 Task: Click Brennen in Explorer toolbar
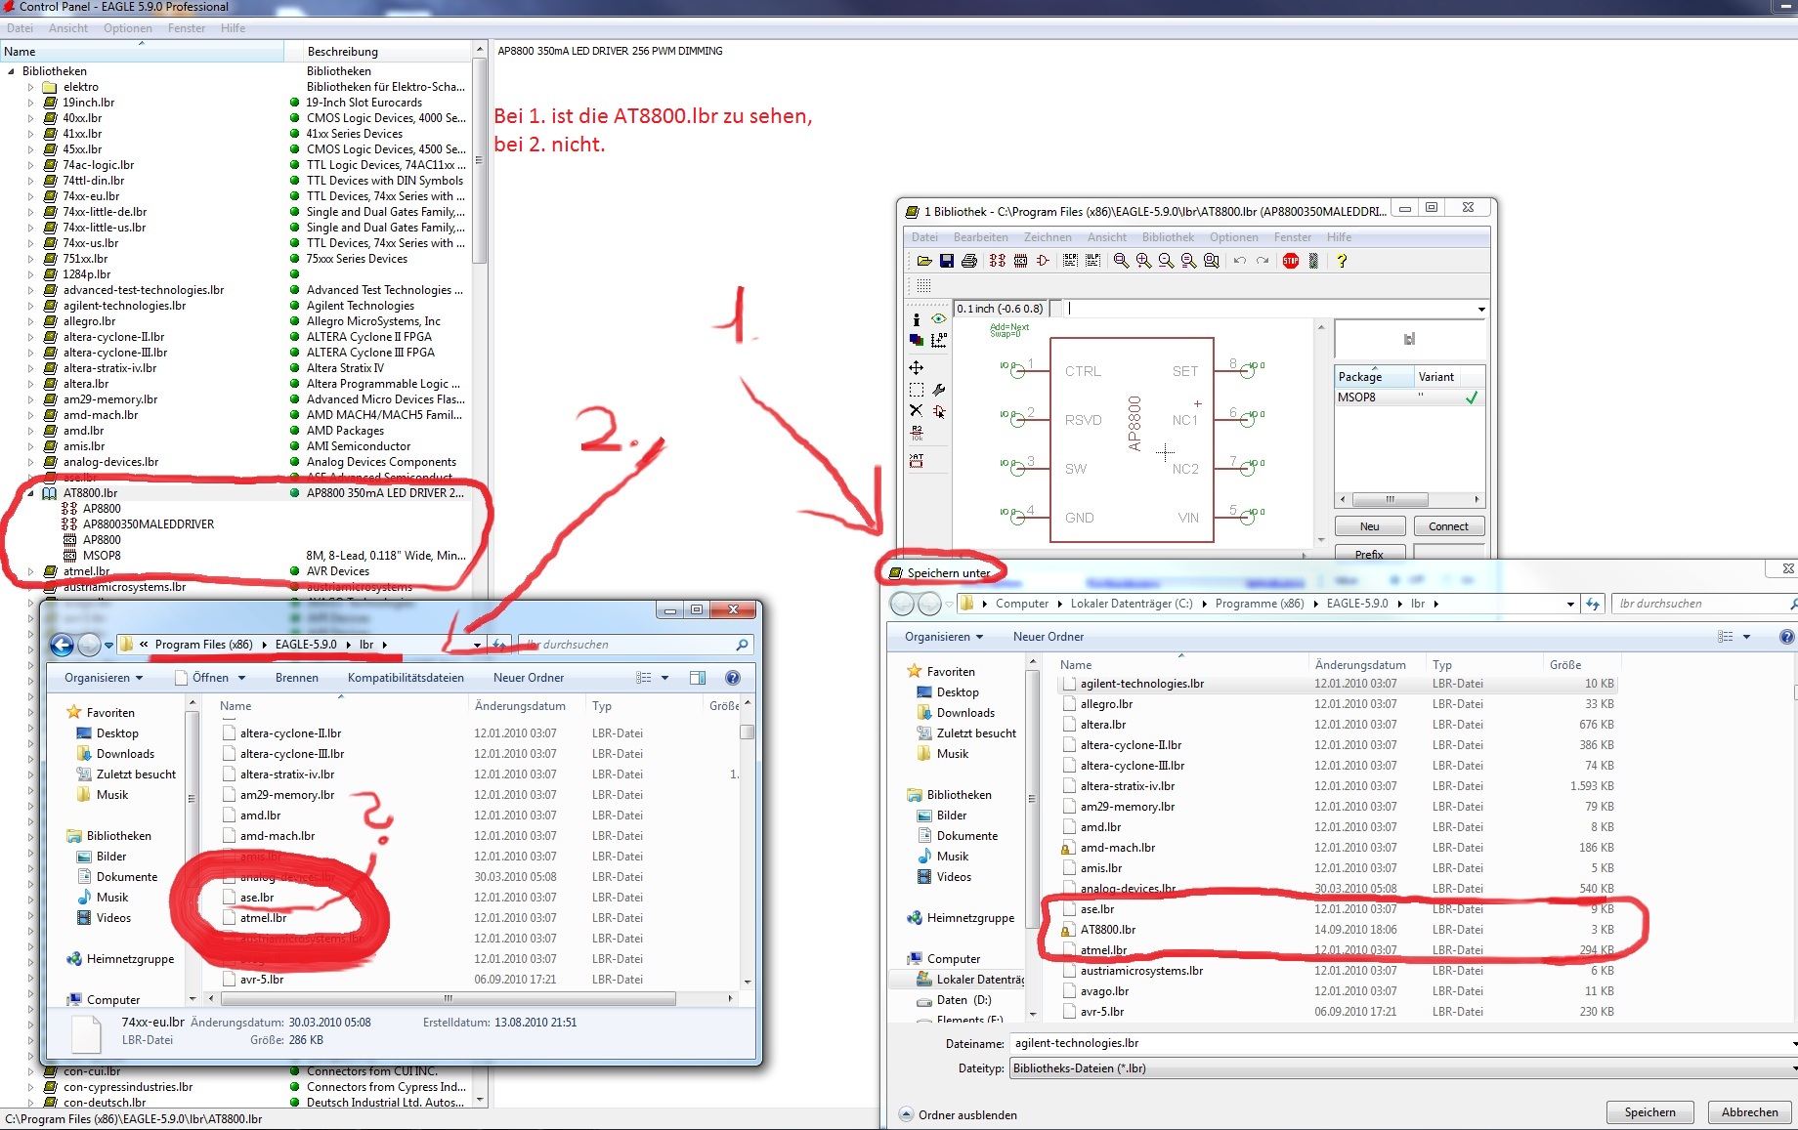coord(296,678)
